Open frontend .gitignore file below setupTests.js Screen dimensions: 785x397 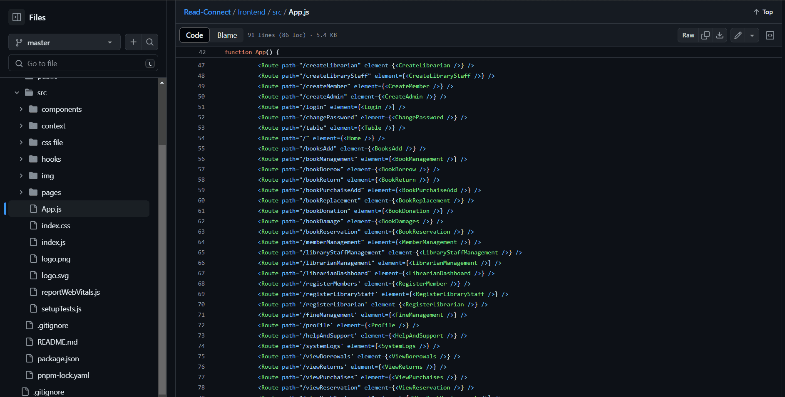point(53,325)
